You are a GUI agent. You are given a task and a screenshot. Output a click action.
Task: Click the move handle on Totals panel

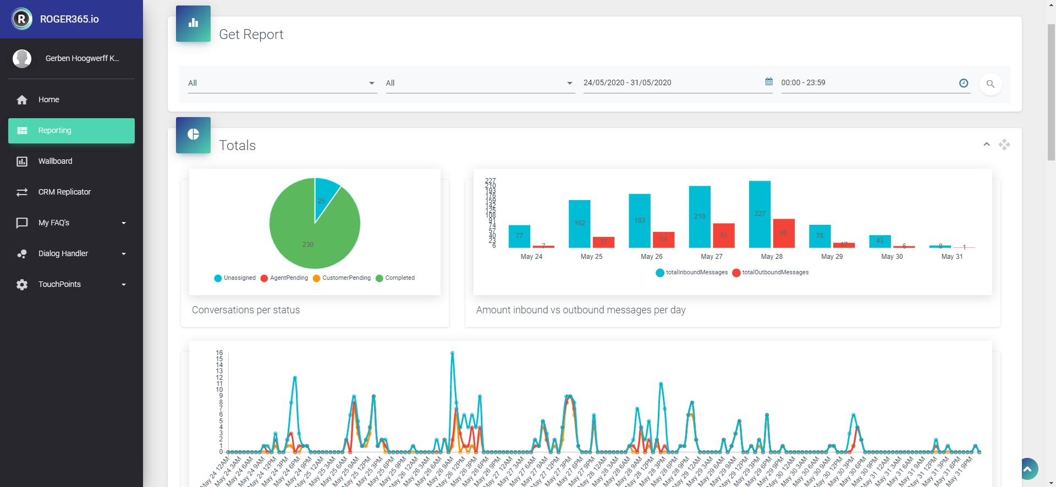click(x=1004, y=145)
